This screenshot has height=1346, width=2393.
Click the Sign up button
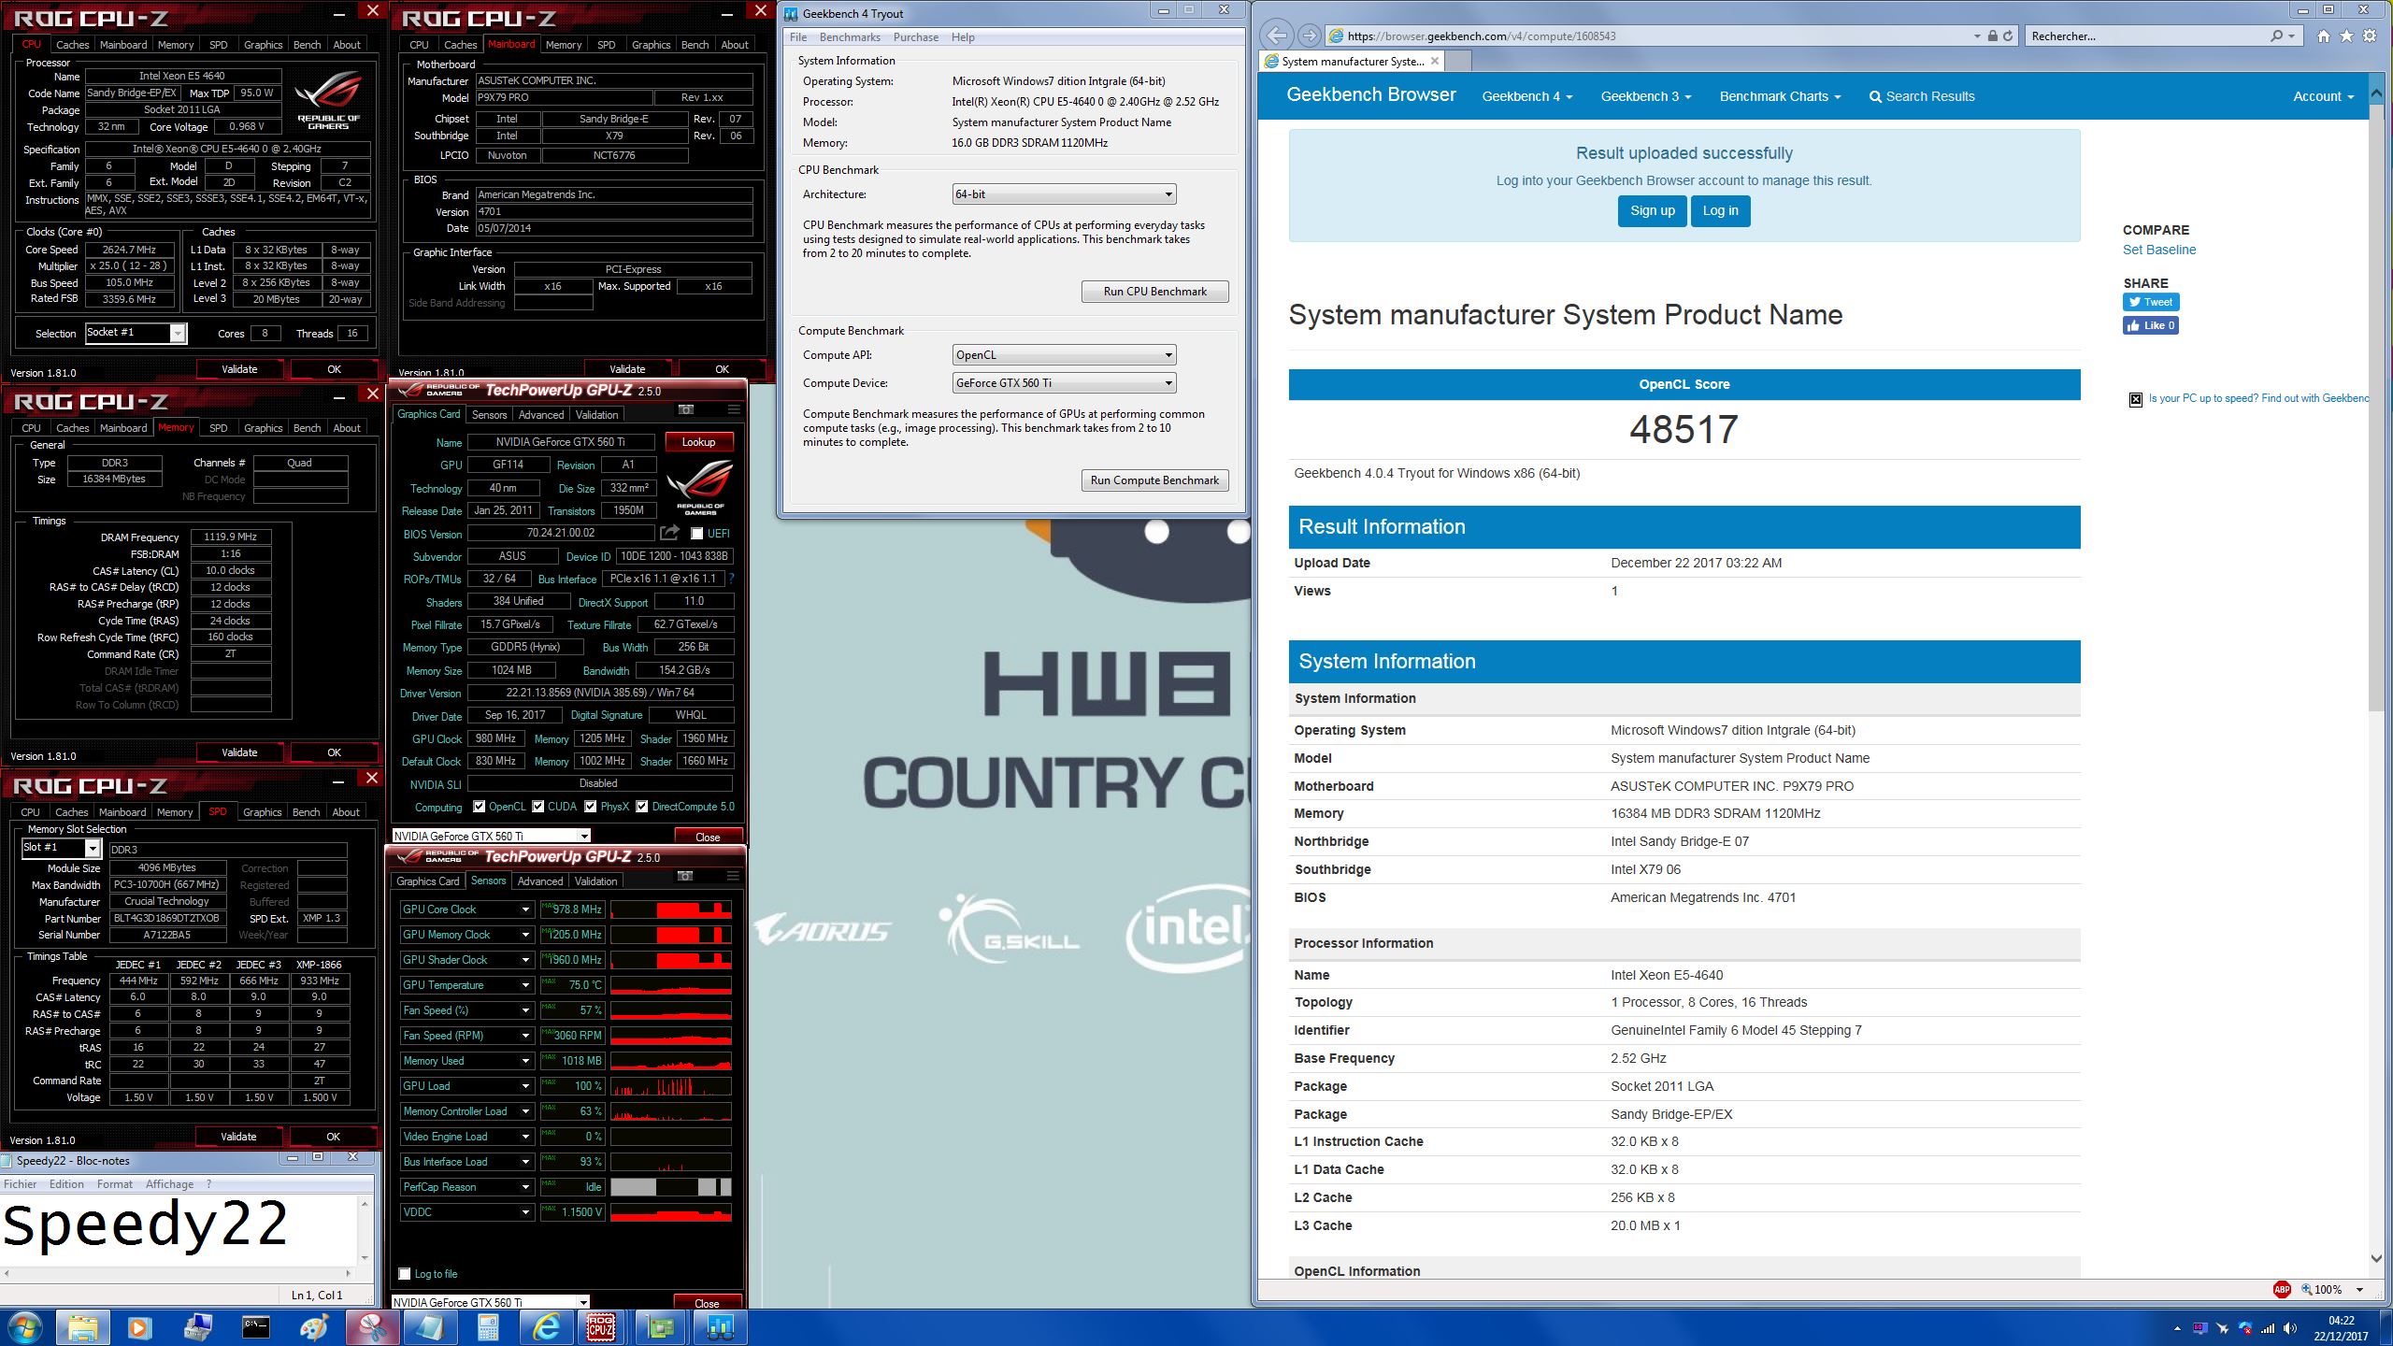pos(1652,210)
